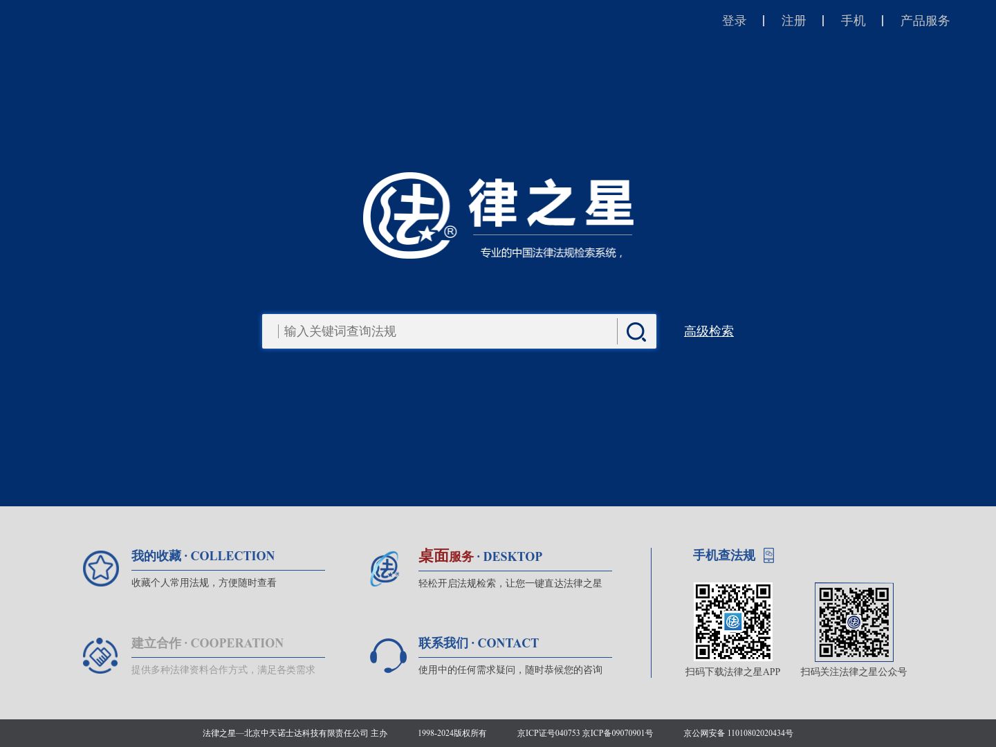Click the 手机查法规 heading text

pos(724,555)
